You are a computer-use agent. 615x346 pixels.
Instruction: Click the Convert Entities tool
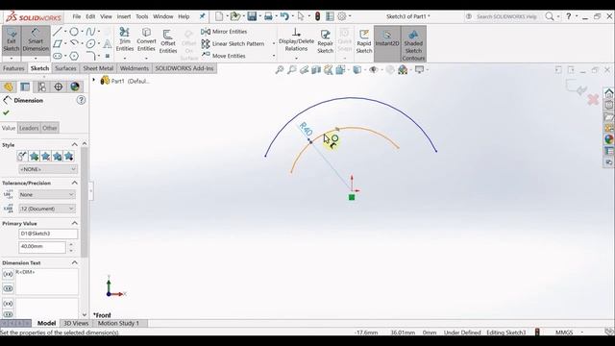(146, 40)
